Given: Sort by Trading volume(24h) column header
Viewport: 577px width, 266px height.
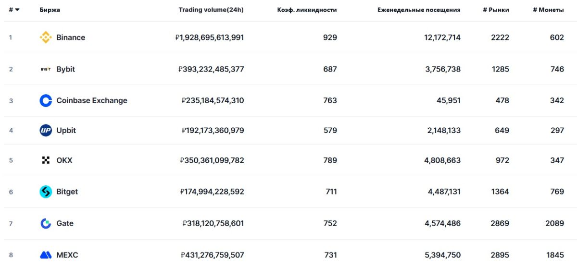Looking at the screenshot, I should tap(211, 10).
